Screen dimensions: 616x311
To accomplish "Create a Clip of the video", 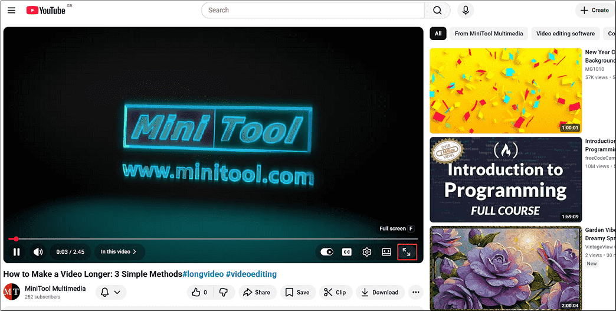I will 335,292.
